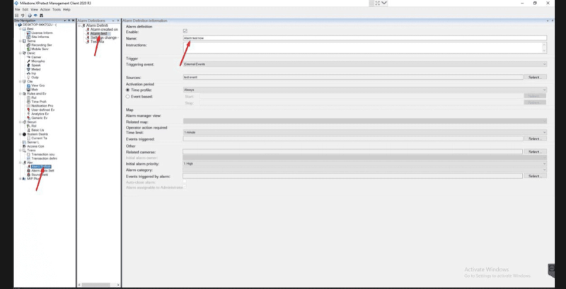
Task: Click the Instructions text area
Action: (365, 47)
